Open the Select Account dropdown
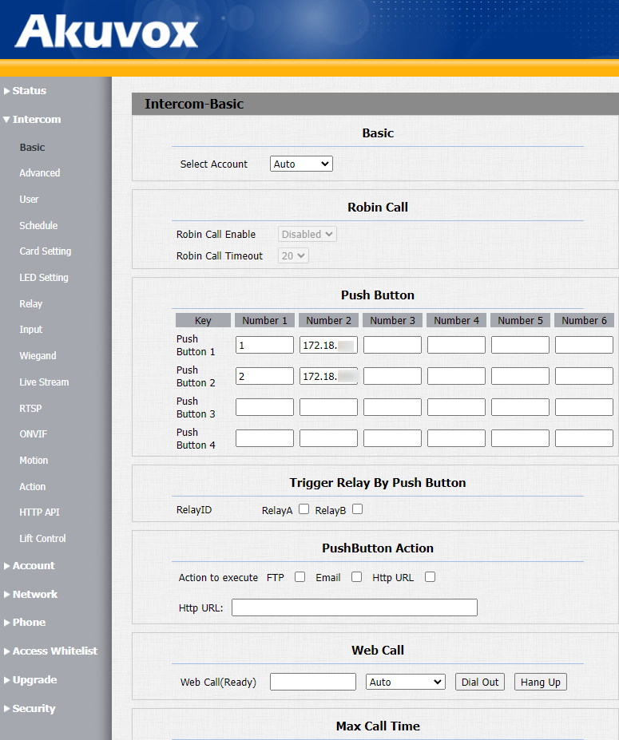Viewport: 619px width, 740px height. tap(301, 164)
